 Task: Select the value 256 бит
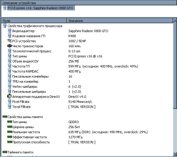pos(74,127)
